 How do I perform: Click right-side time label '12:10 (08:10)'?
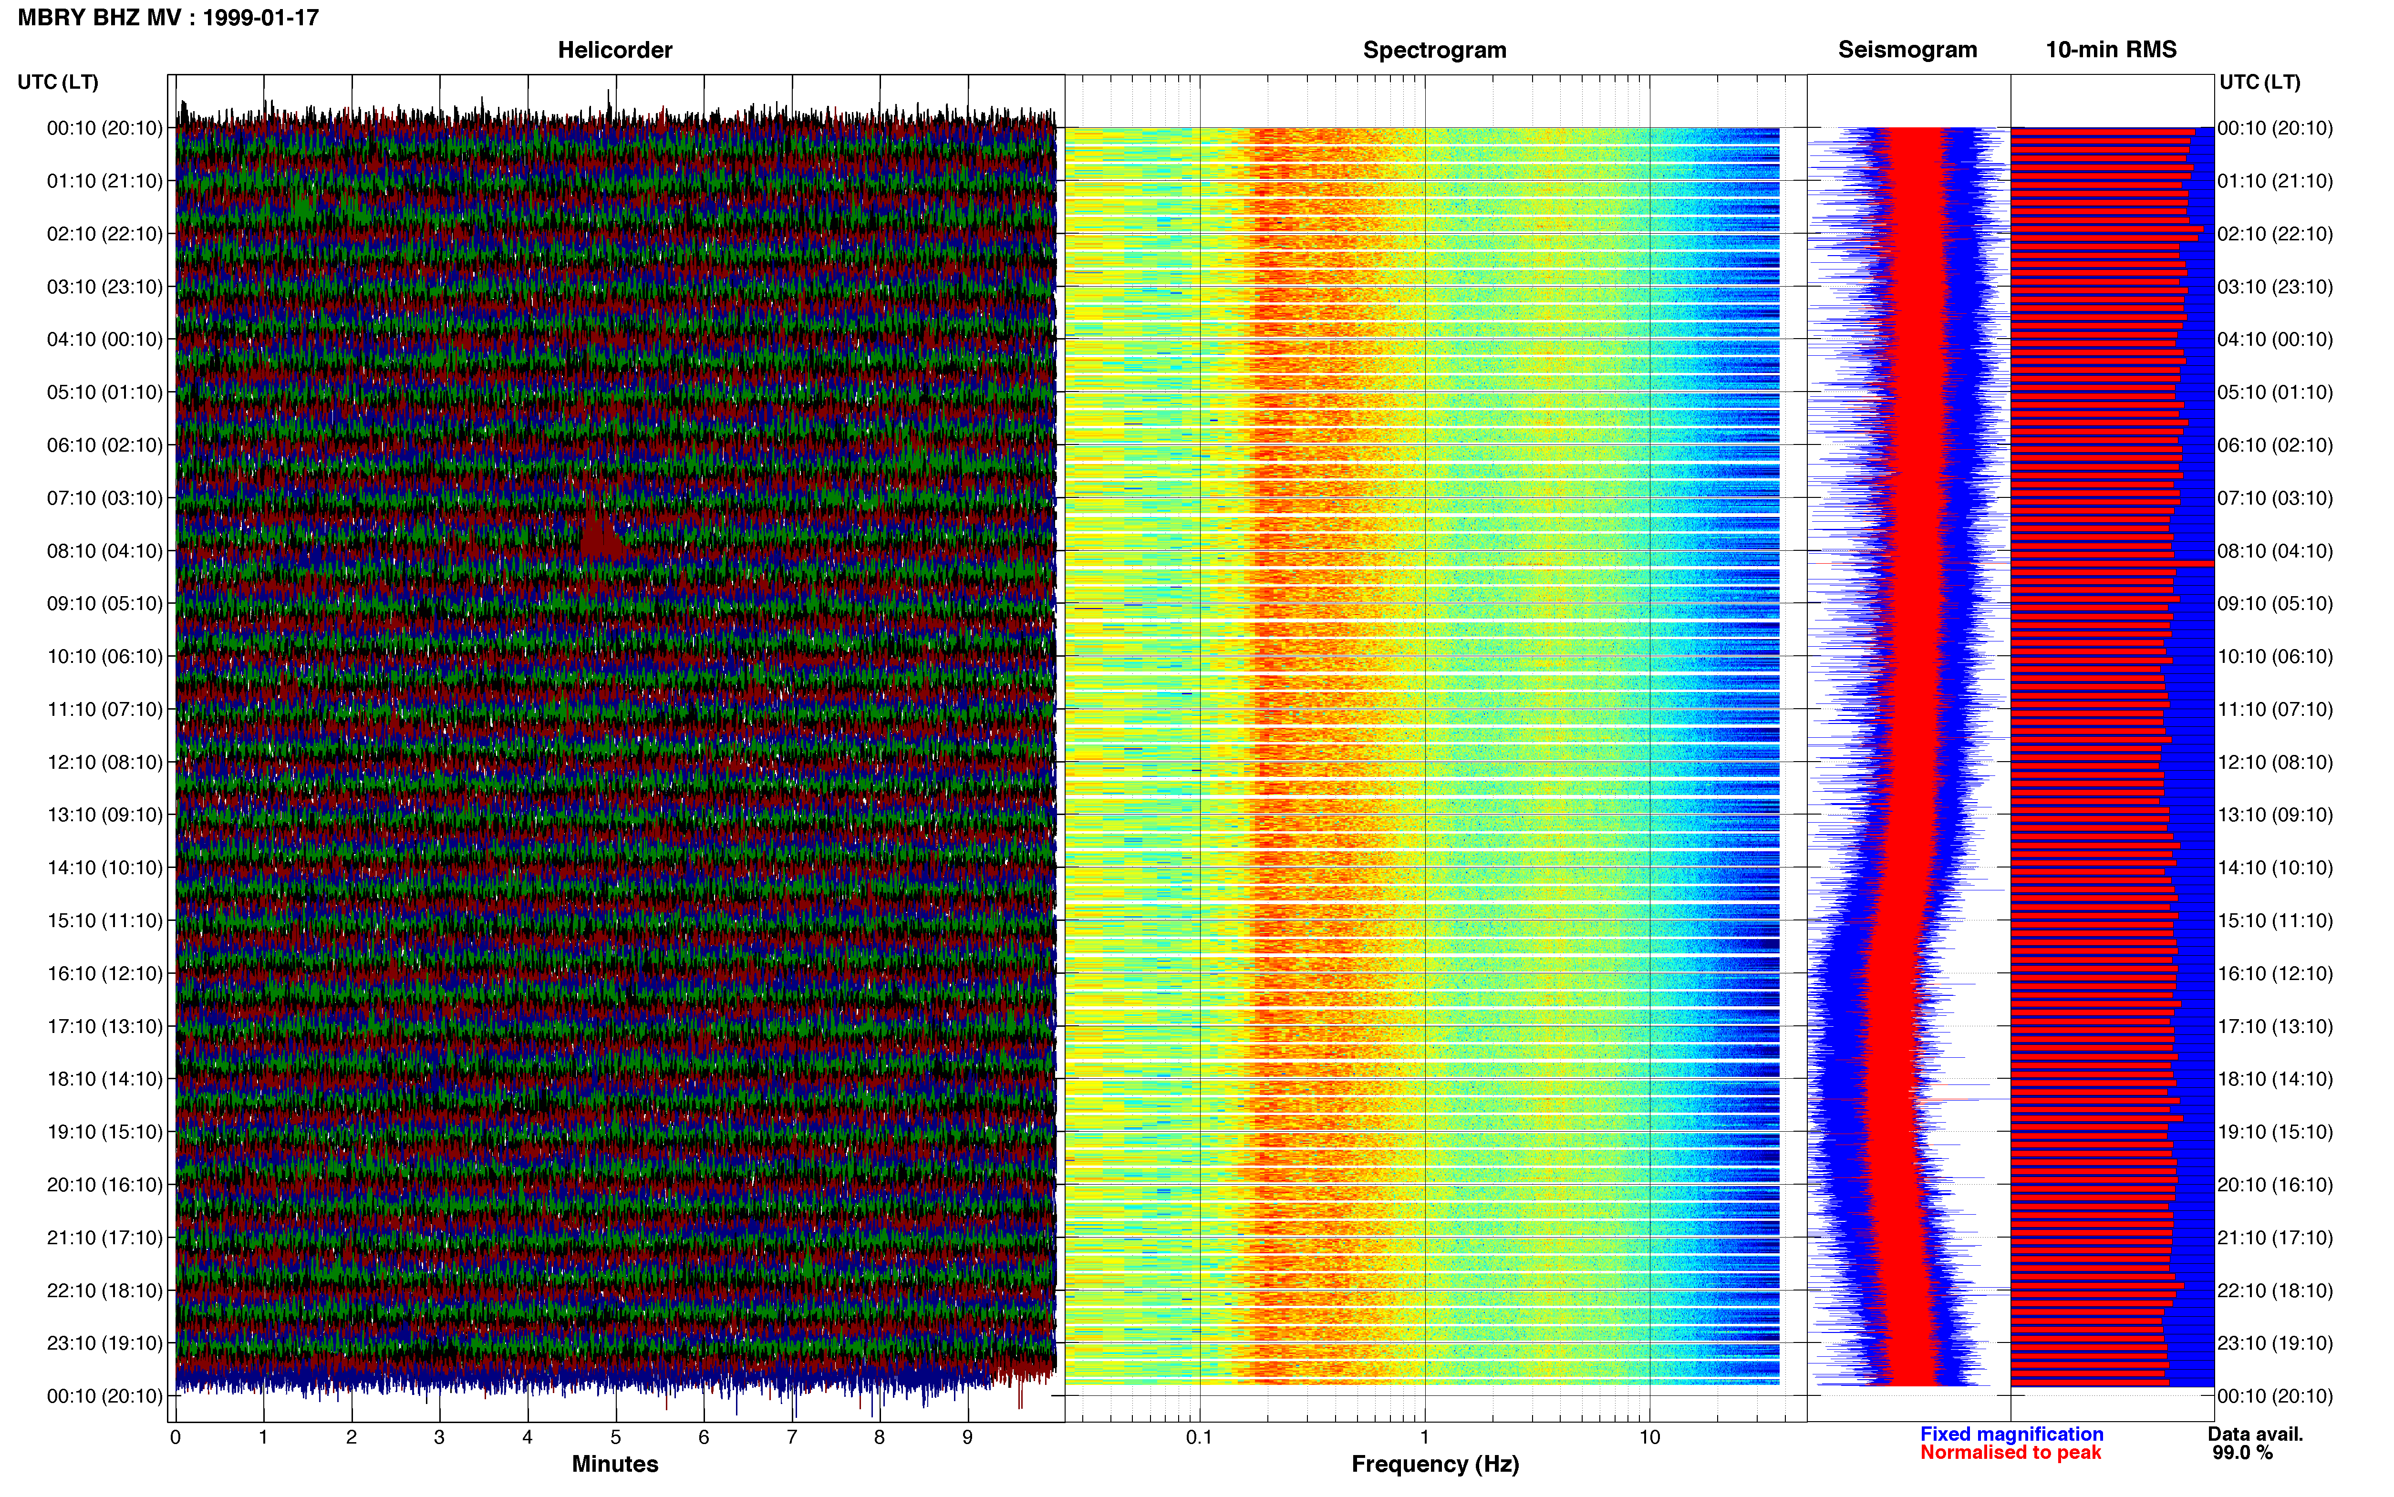click(x=2275, y=763)
